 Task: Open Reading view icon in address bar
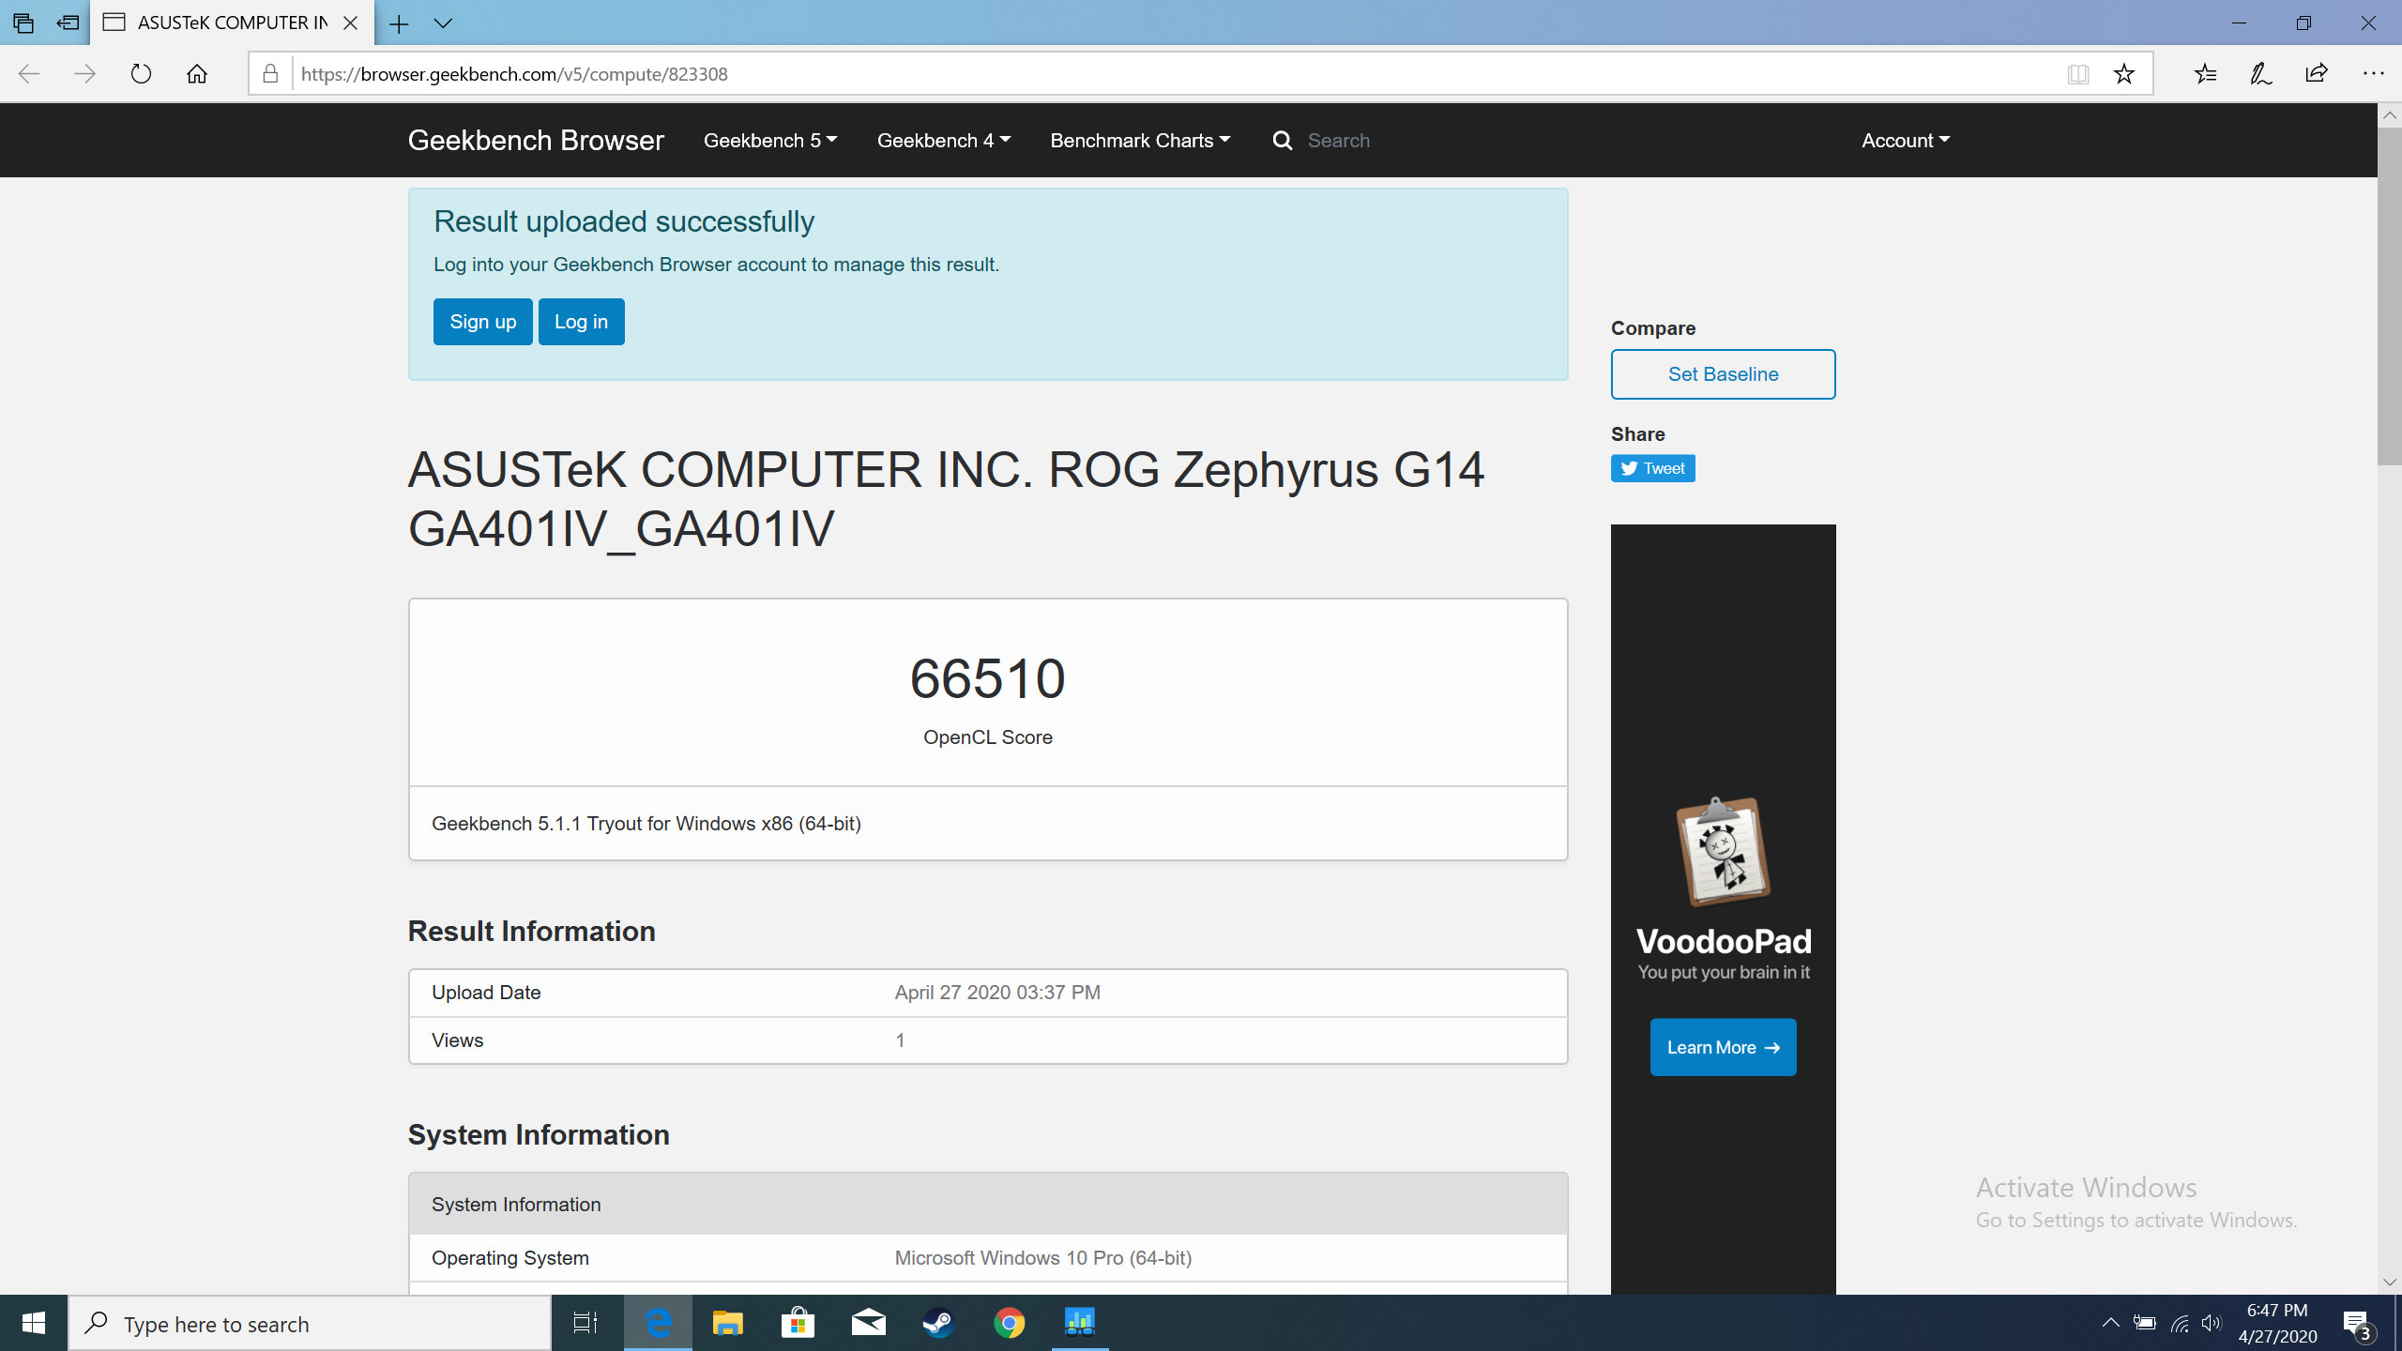[2078, 74]
